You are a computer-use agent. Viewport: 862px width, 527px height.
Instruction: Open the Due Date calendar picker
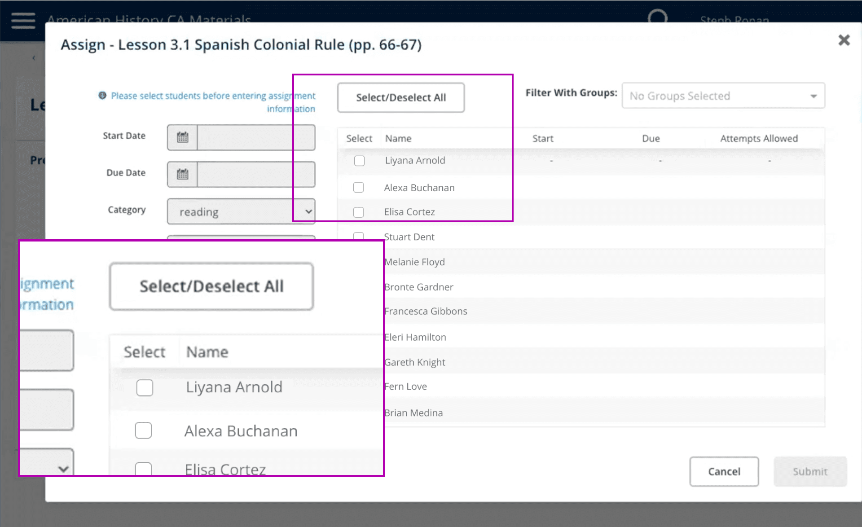point(182,174)
